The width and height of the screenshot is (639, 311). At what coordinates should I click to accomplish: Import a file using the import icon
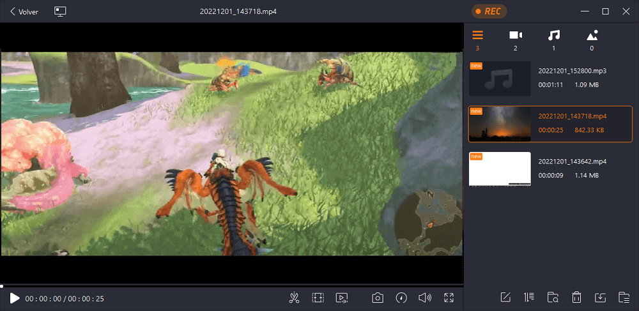(x=600, y=298)
